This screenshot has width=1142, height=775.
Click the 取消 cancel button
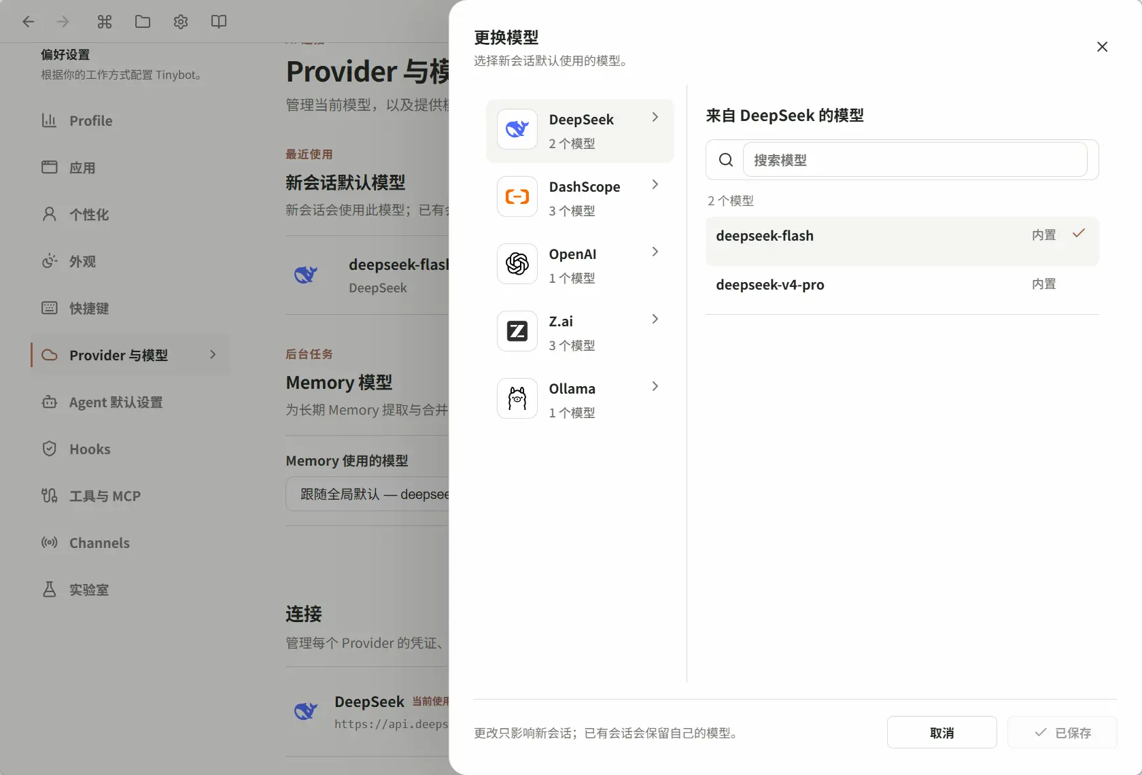(x=941, y=733)
